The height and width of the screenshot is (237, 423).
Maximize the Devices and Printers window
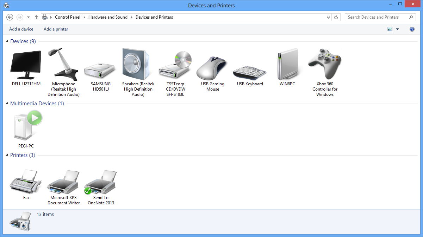click(399, 5)
